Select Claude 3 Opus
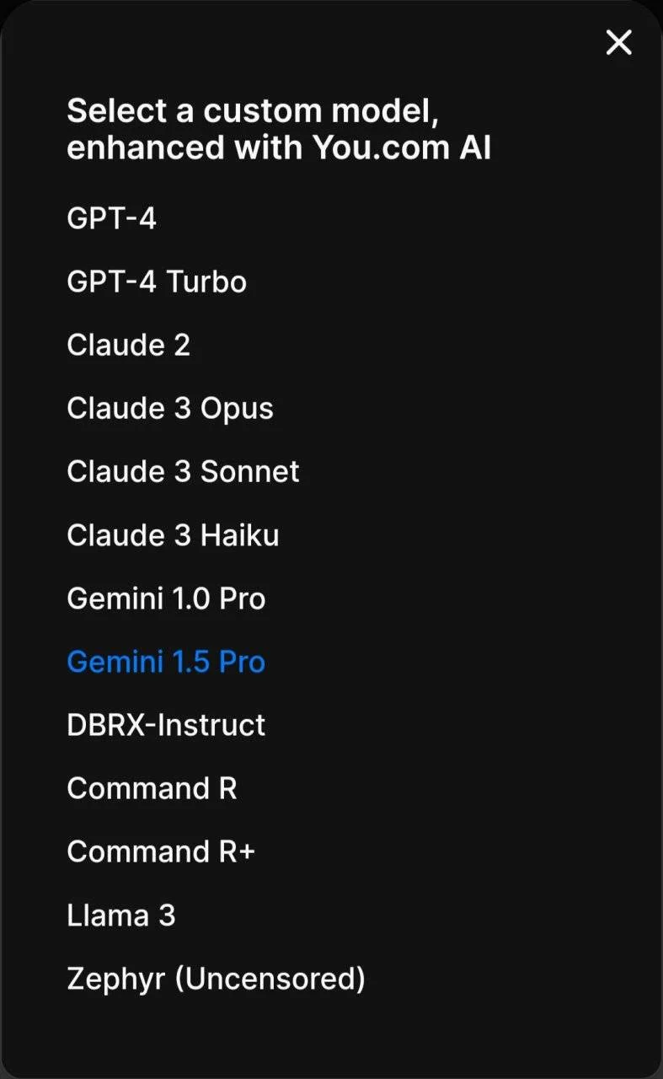The image size is (663, 1079). [x=170, y=408]
